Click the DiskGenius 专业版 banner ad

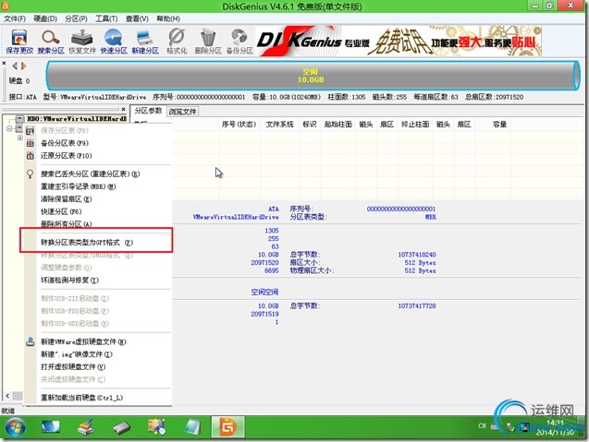click(x=399, y=42)
